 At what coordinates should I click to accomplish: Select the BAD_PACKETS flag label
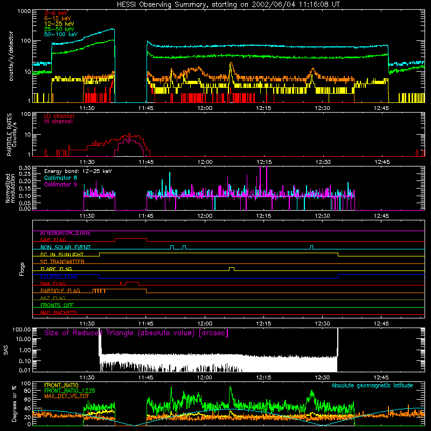pyautogui.click(x=59, y=312)
